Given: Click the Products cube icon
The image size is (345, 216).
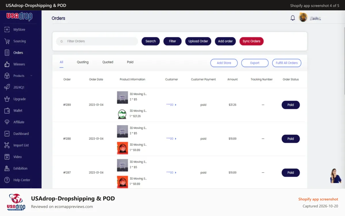Looking at the screenshot, I should 7,76.
